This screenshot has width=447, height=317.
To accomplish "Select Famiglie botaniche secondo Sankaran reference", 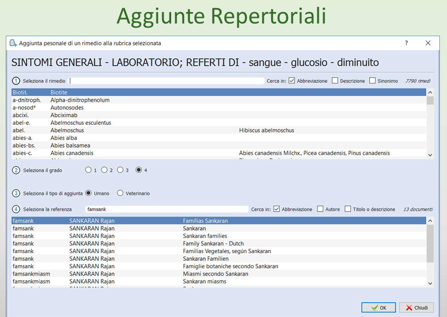I will [x=230, y=267].
